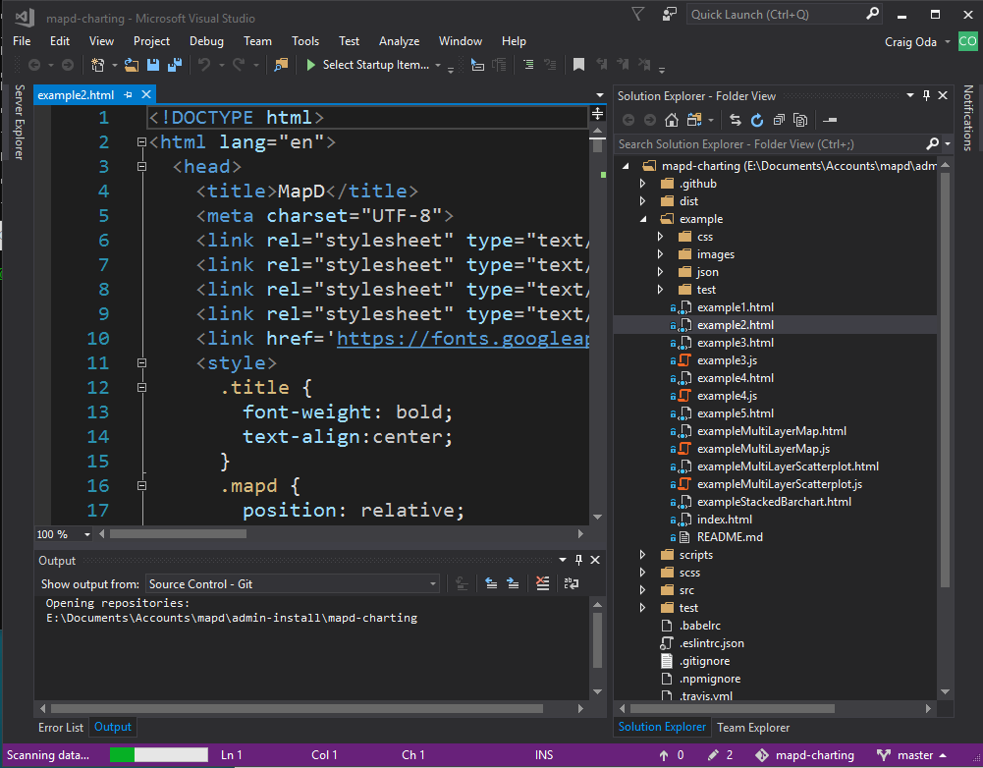The image size is (983, 768).
Task: Click the green Start play arrow
Action: (x=310, y=65)
